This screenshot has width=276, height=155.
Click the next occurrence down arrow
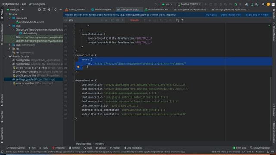point(150,20)
